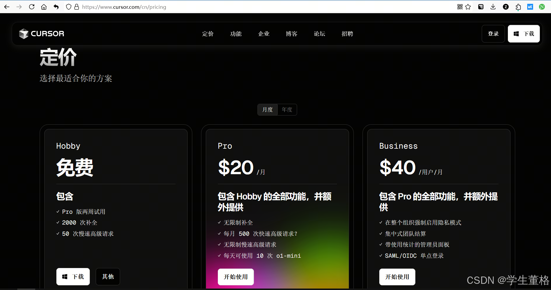Image resolution: width=551 pixels, height=290 pixels.
Task: Click the $20 price text
Action: click(x=236, y=167)
